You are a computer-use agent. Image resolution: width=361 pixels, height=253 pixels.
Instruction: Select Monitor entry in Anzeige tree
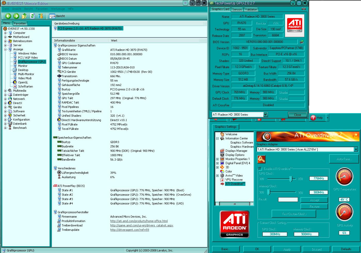click(23, 66)
